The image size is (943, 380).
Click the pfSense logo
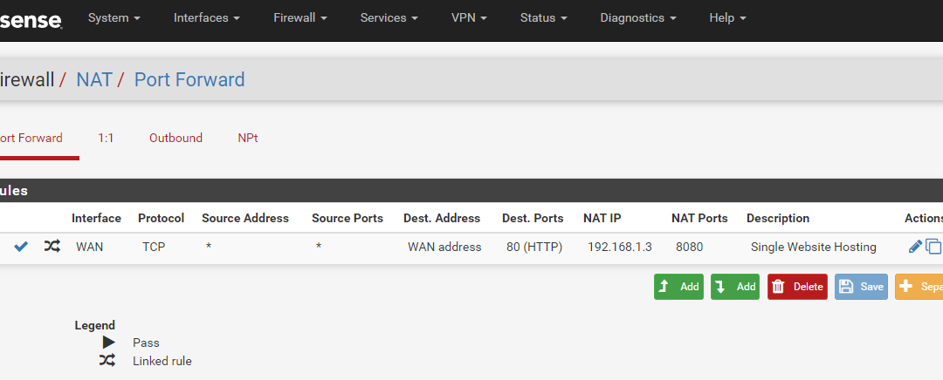(31, 21)
